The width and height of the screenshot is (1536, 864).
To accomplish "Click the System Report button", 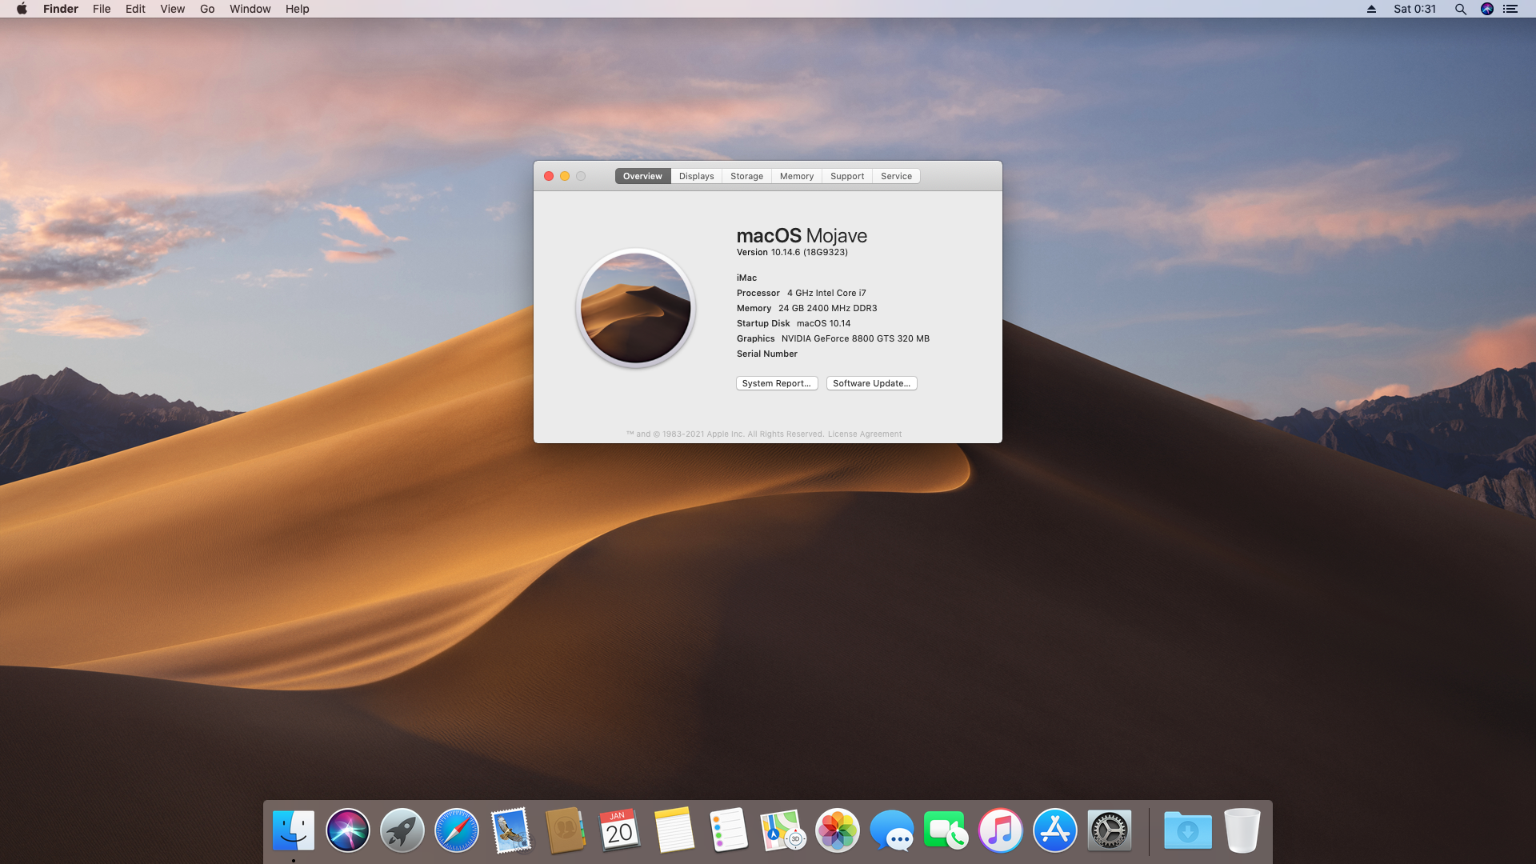I will point(776,383).
